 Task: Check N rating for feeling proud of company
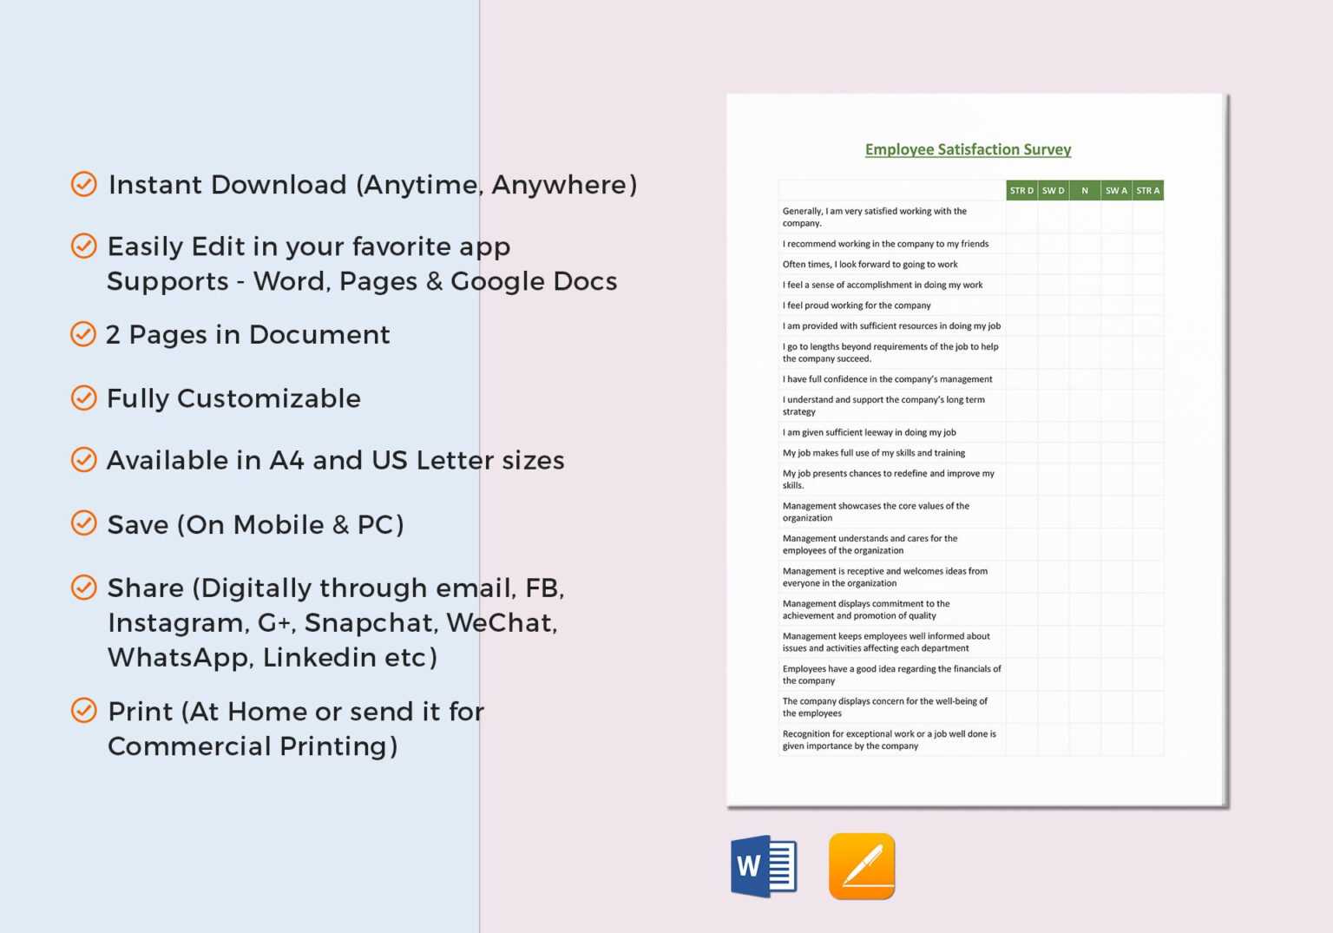point(1084,306)
